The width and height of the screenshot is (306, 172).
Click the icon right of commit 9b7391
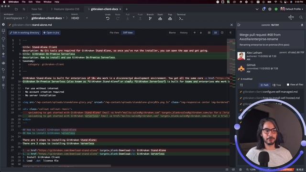(x=302, y=25)
